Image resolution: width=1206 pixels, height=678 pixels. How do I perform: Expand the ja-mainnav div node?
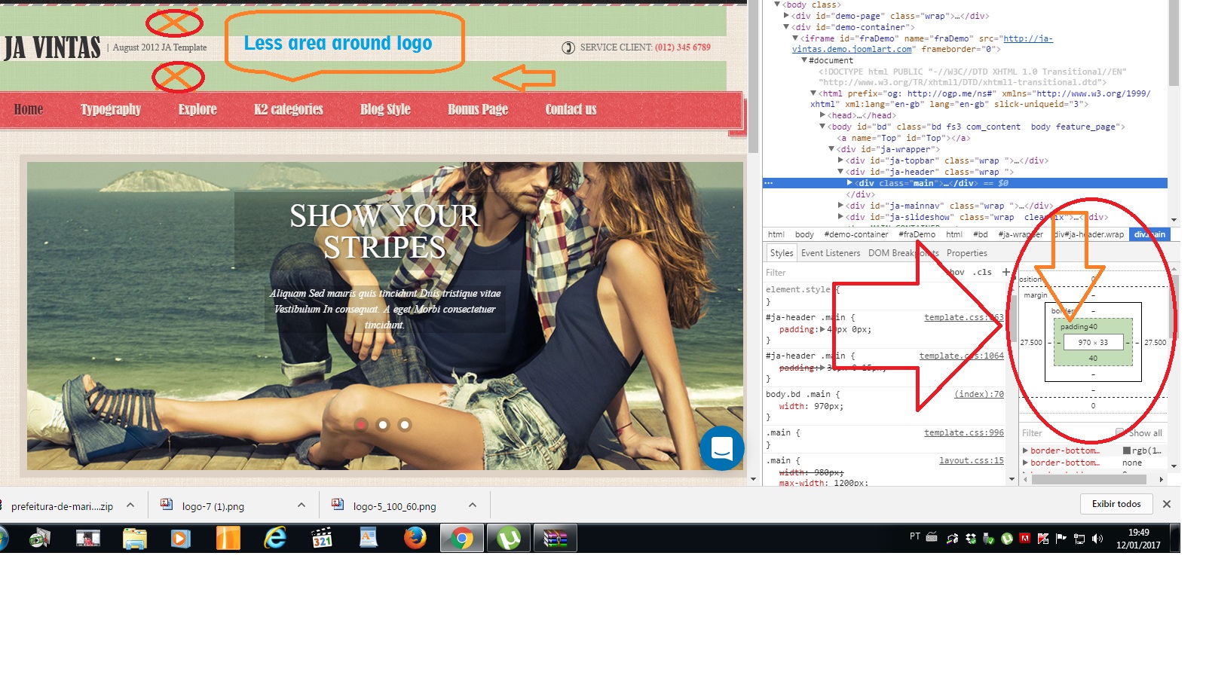pos(841,206)
